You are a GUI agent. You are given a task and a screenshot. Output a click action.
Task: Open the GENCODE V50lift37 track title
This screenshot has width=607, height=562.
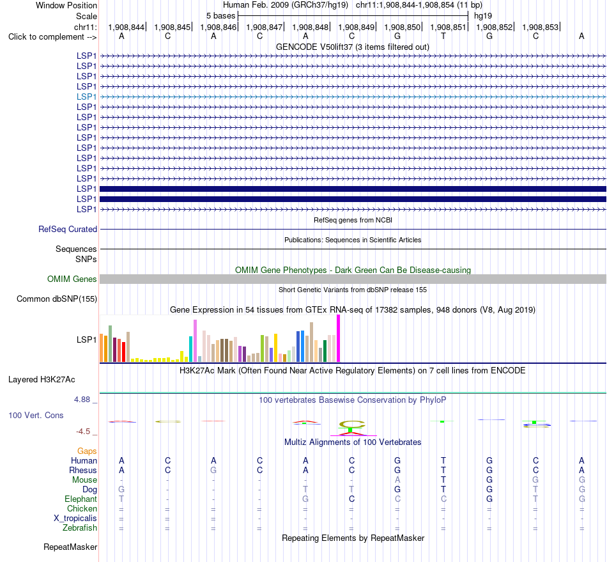(x=353, y=47)
